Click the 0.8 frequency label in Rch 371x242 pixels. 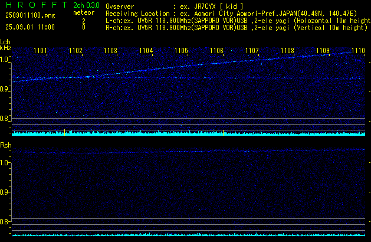coord(4,221)
